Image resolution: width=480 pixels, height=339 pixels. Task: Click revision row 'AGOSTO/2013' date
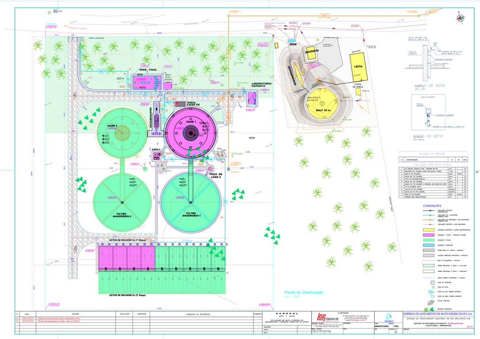point(27,319)
